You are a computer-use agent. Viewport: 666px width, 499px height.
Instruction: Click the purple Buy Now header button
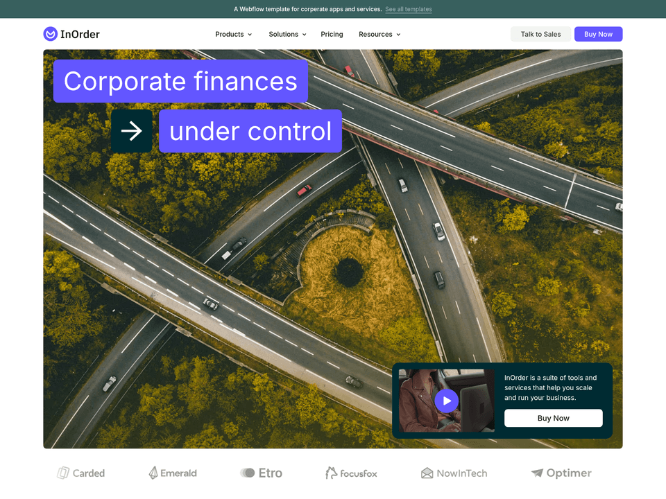click(x=598, y=35)
